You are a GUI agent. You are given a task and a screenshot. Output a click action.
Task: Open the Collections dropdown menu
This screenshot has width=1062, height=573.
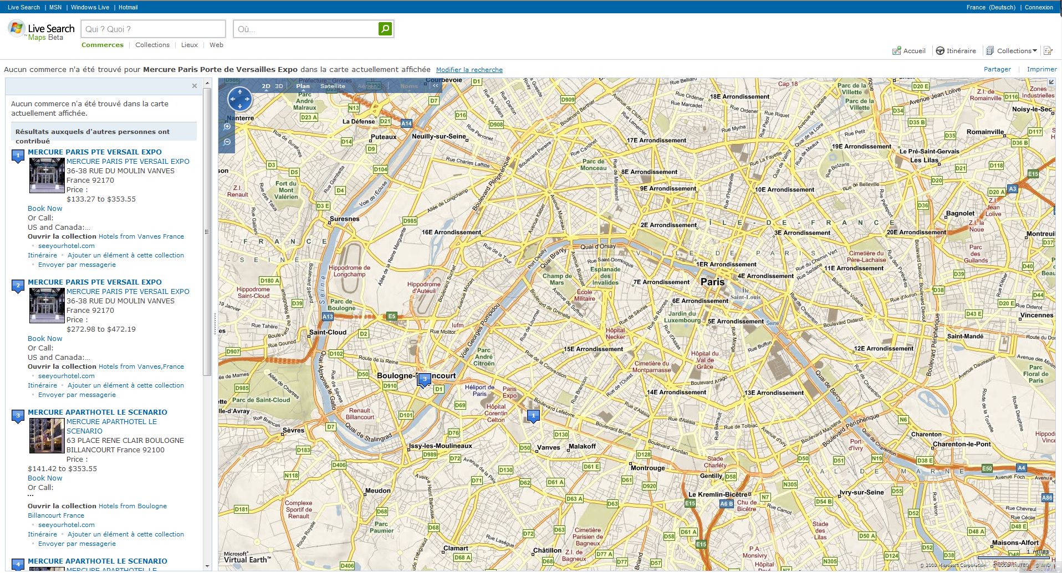[1017, 51]
